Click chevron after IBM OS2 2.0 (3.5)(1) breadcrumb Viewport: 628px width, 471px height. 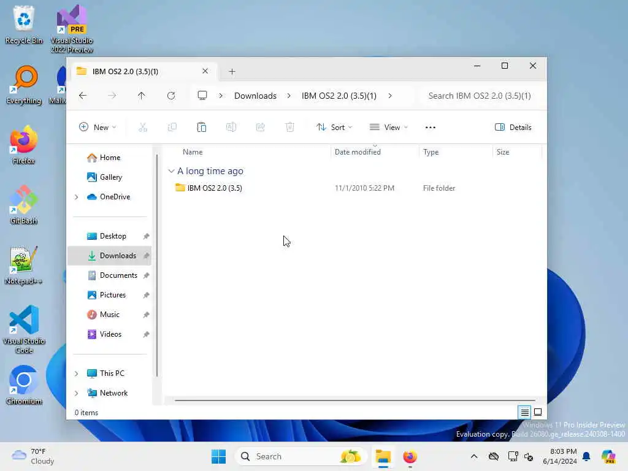[x=389, y=96]
